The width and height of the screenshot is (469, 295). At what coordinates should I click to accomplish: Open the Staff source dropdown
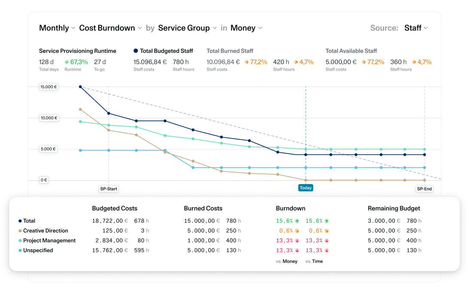tap(416, 28)
